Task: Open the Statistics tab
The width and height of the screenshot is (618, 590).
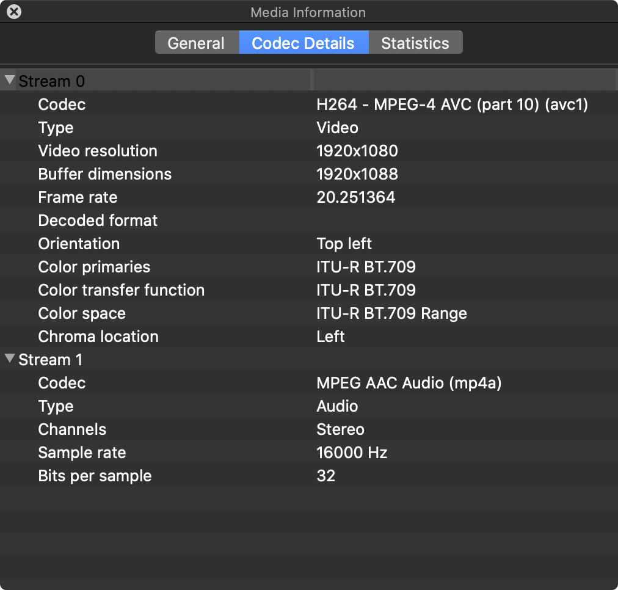Action: pos(415,43)
